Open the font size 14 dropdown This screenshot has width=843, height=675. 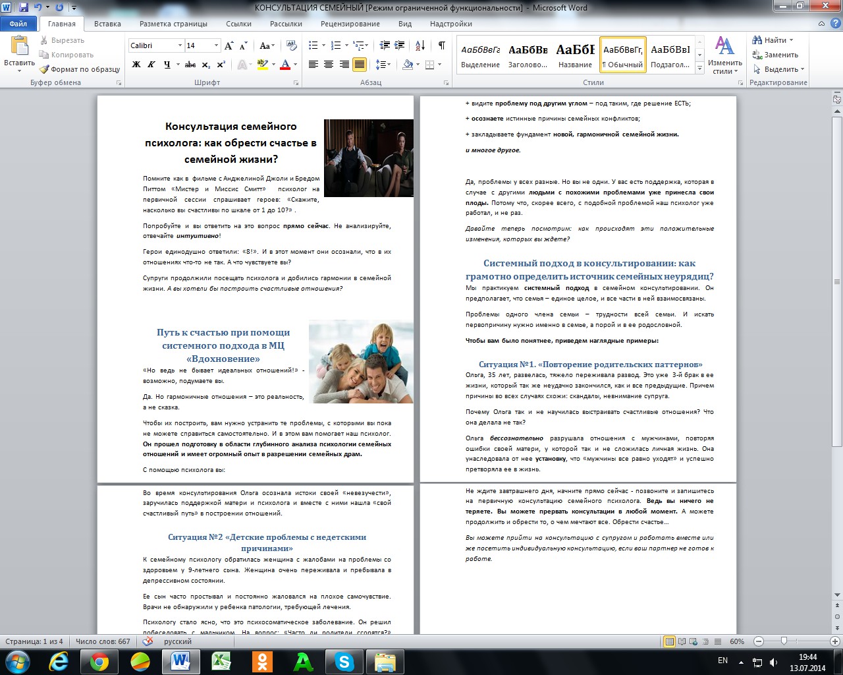pyautogui.click(x=216, y=45)
